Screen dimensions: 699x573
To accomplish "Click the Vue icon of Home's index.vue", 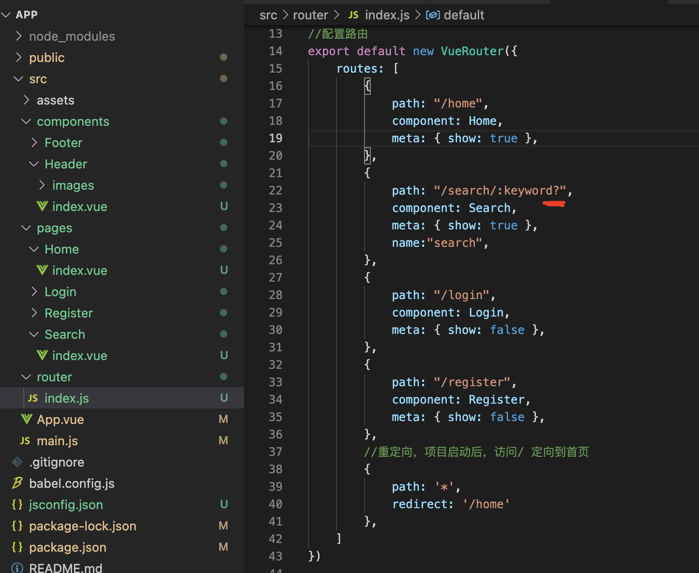I will coord(42,270).
